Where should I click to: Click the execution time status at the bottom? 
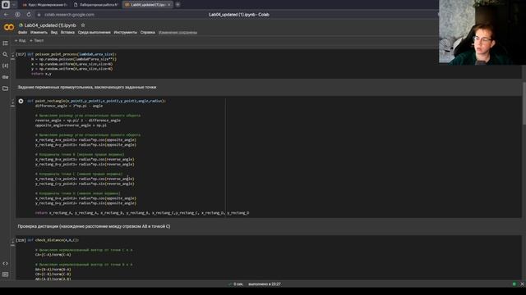point(254,284)
